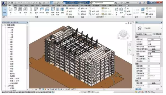166x95 pixels.
Task: Choose the By Face opening tool
Action: [116, 11]
